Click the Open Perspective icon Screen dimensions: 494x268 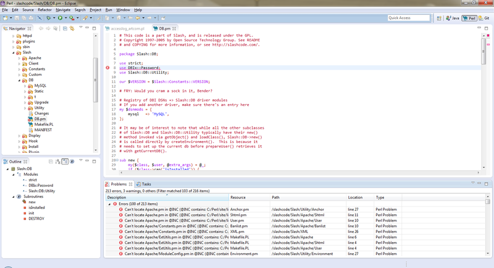[439, 18]
